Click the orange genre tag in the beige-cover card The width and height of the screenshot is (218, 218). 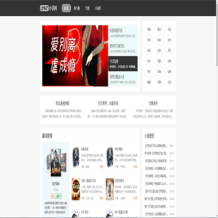[x=135, y=198]
